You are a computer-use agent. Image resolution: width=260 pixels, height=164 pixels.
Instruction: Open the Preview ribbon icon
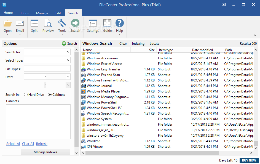click(x=48, y=23)
